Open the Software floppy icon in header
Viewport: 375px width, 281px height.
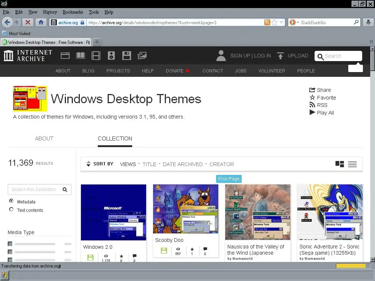point(126,56)
